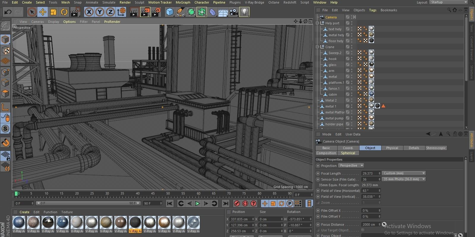Select the cabin object in tree
Screen dimensions: 475x237
point(332,94)
